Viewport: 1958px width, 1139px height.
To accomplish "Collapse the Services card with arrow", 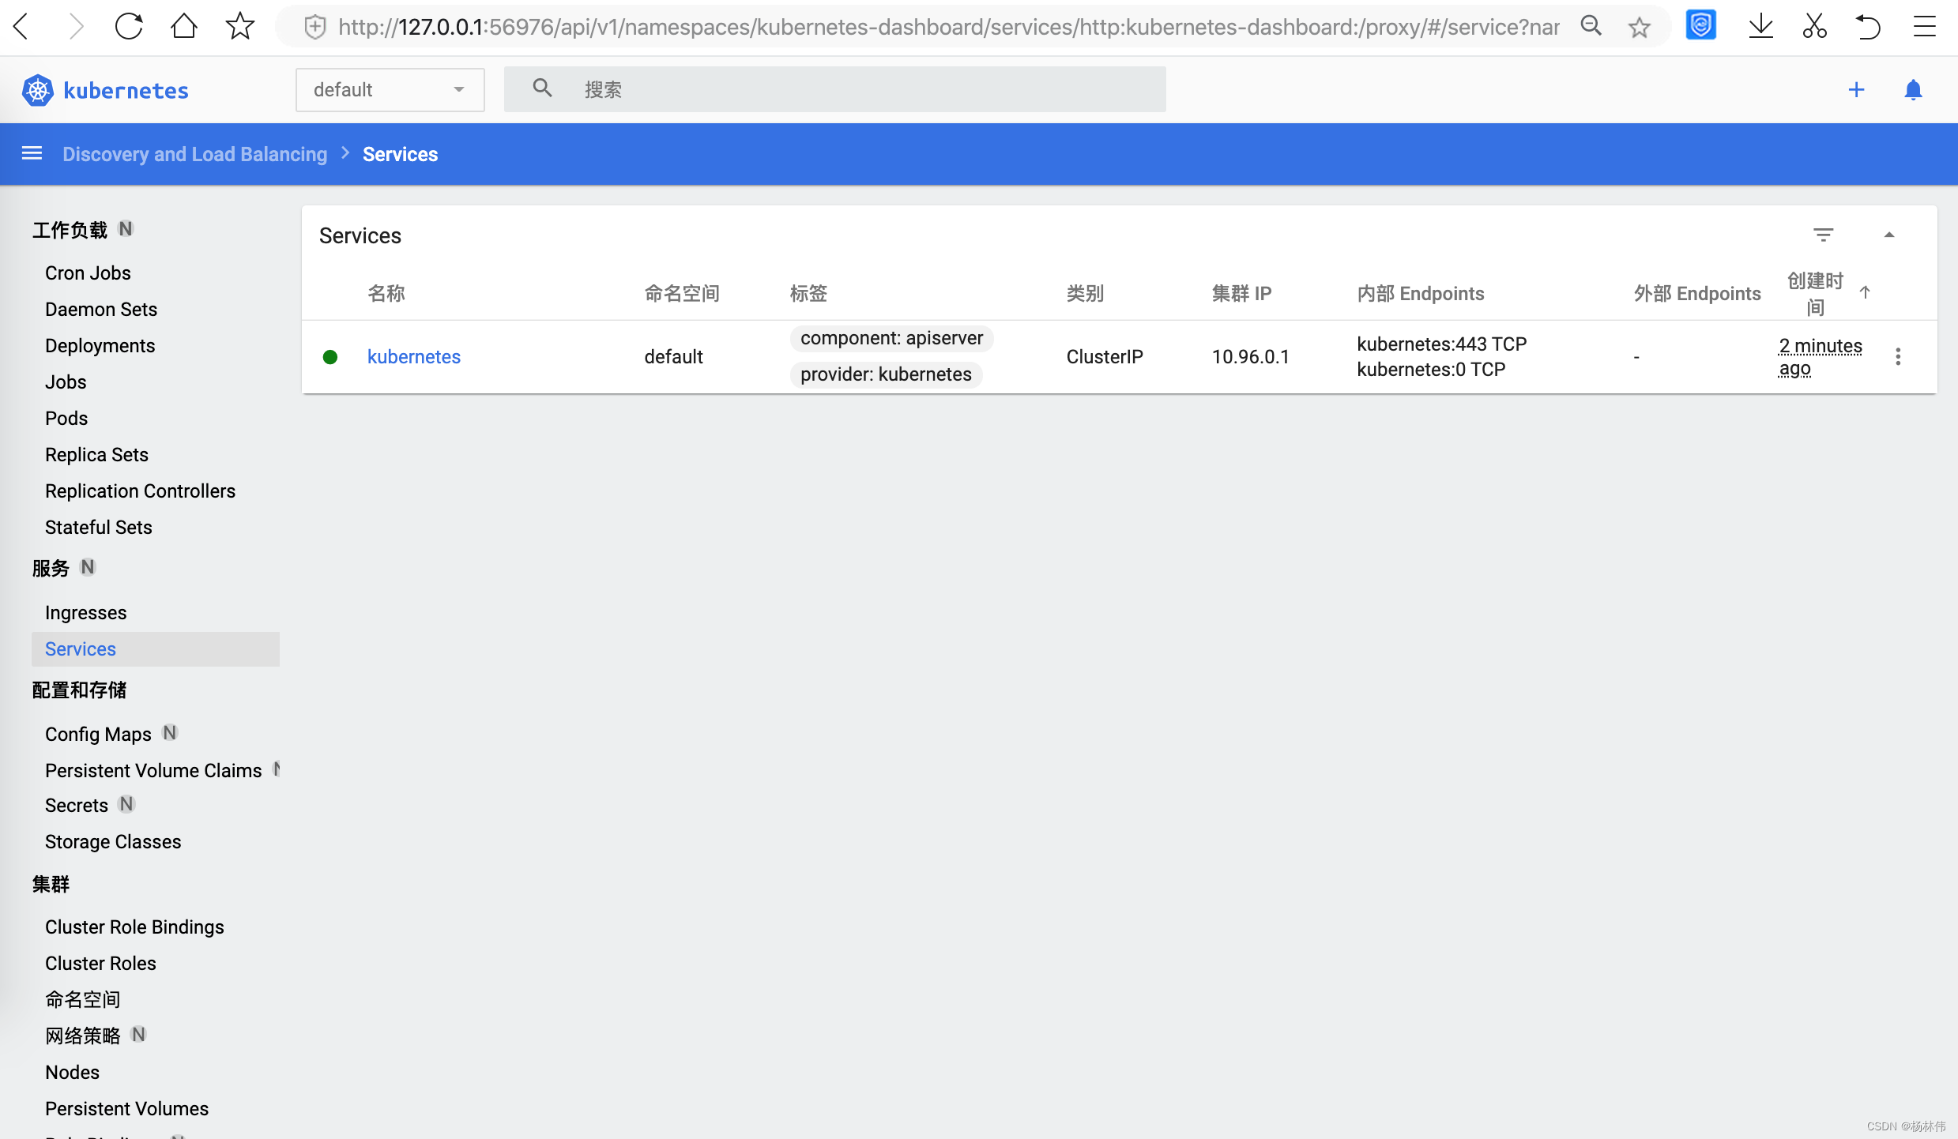I will pos(1888,235).
